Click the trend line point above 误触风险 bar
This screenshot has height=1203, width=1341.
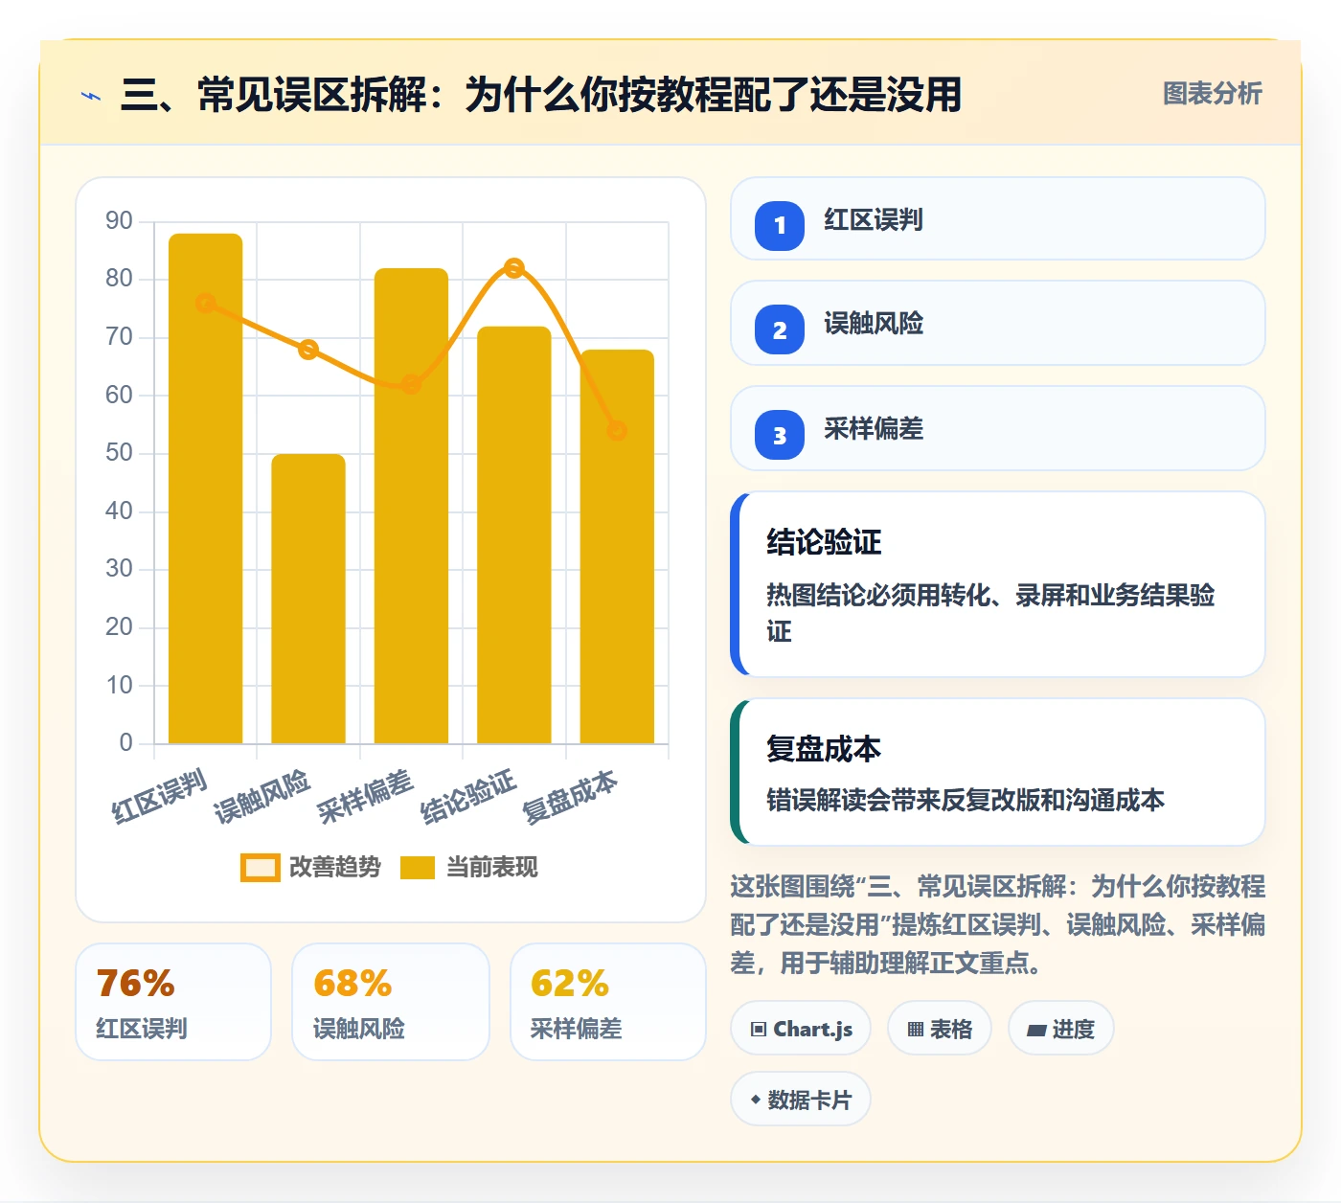[308, 350]
